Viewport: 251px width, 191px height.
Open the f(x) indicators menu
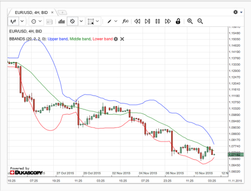point(125,21)
